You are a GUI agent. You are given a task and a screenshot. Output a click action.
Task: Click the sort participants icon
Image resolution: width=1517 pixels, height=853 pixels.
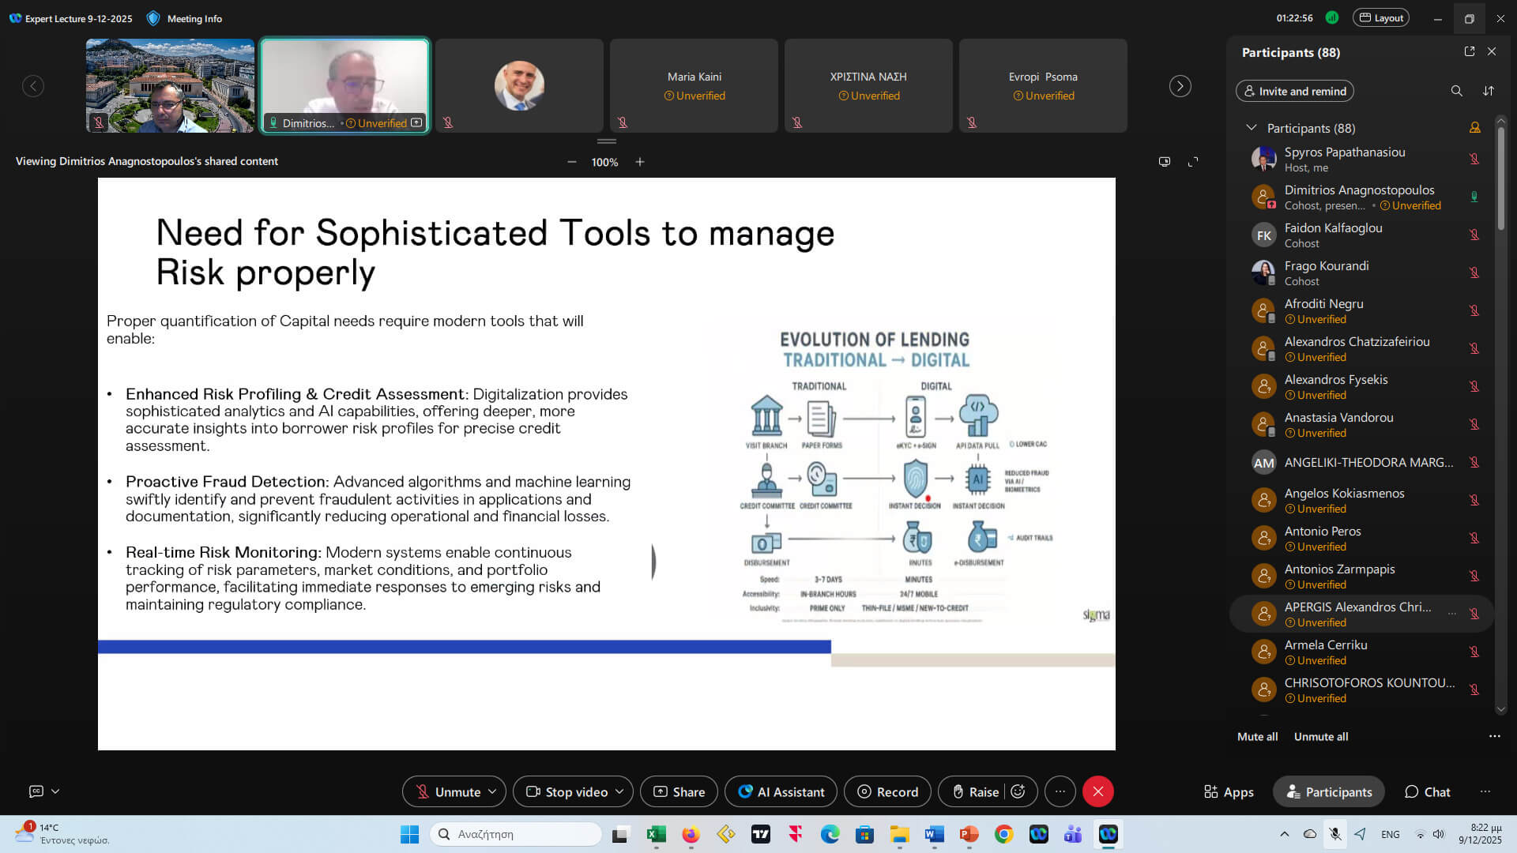(x=1489, y=91)
